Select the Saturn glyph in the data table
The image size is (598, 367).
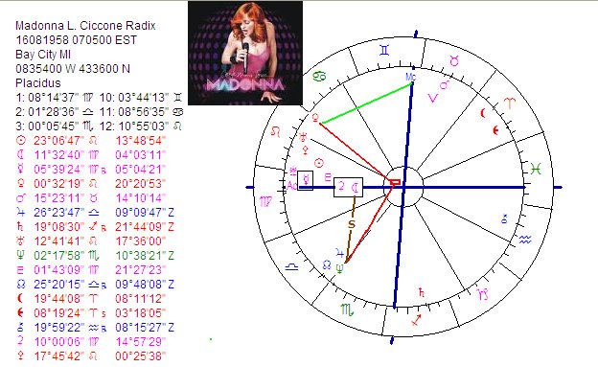pos(20,227)
